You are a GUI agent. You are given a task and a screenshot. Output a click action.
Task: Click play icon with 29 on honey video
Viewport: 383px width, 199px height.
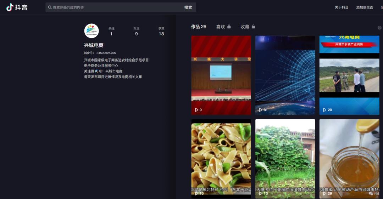tap(324, 193)
